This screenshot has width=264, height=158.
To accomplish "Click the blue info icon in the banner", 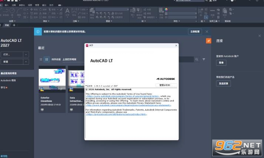I will (38, 32).
